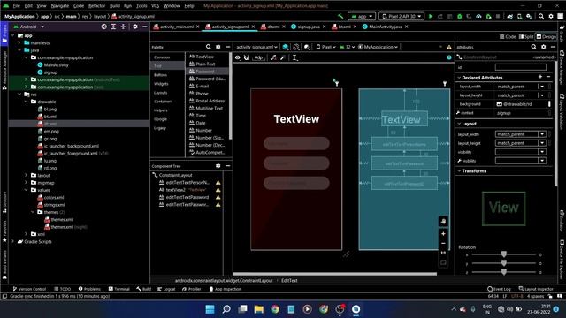Remove declared attribute with minus icon
This screenshot has width=566, height=318.
(548, 77)
